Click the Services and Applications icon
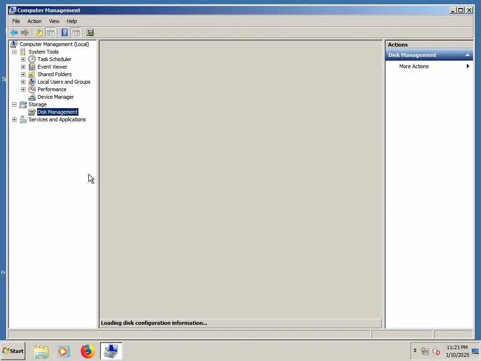Screen dimensions: 481x361 23,119
